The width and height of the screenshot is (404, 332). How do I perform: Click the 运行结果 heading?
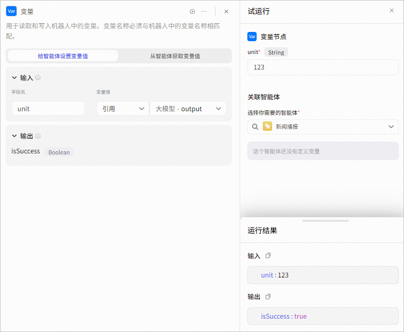point(262,231)
